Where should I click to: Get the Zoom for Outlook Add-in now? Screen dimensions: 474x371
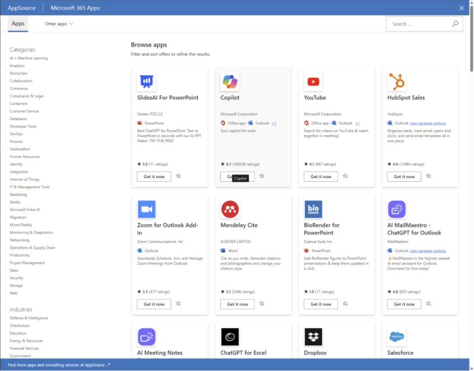pyautogui.click(x=154, y=304)
